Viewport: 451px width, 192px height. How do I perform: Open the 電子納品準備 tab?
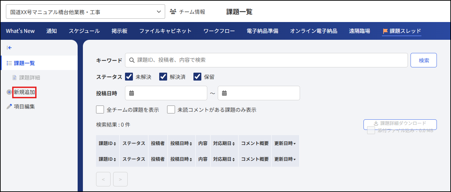(263, 31)
